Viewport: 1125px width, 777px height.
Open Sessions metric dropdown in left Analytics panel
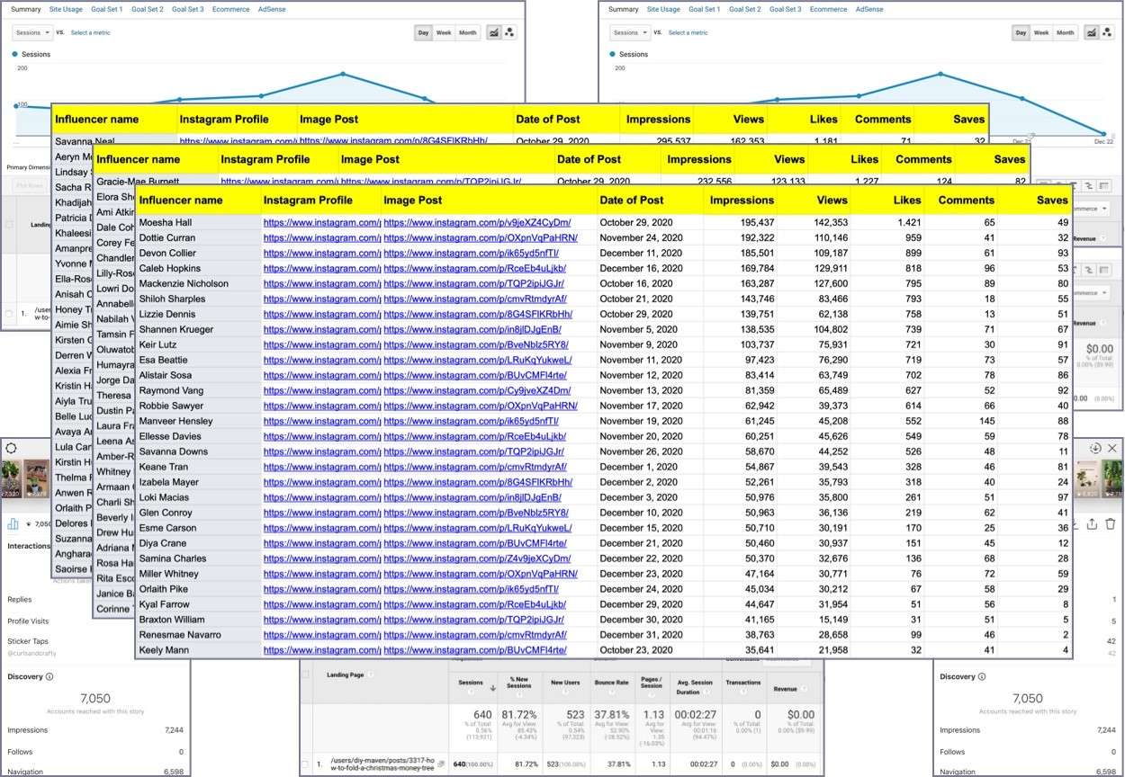coord(31,32)
